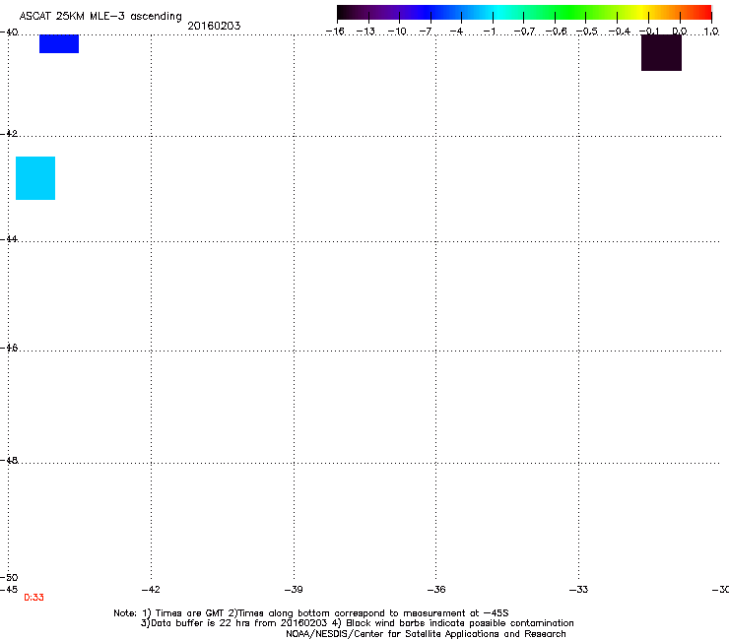Click the -44 latitude label on the left axis

click(9, 239)
